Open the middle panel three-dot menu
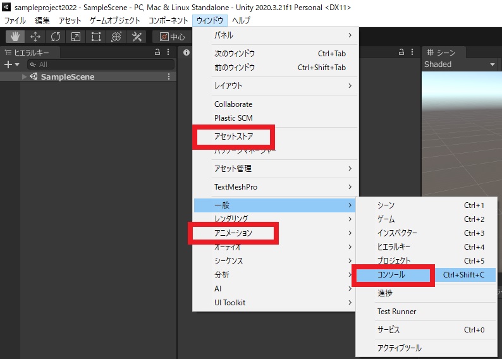The image size is (502, 359). tap(412, 52)
